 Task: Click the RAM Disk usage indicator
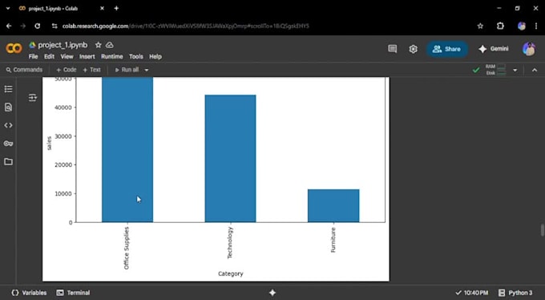495,70
